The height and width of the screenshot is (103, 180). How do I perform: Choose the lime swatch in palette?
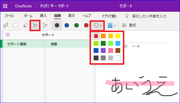click(96, 43)
